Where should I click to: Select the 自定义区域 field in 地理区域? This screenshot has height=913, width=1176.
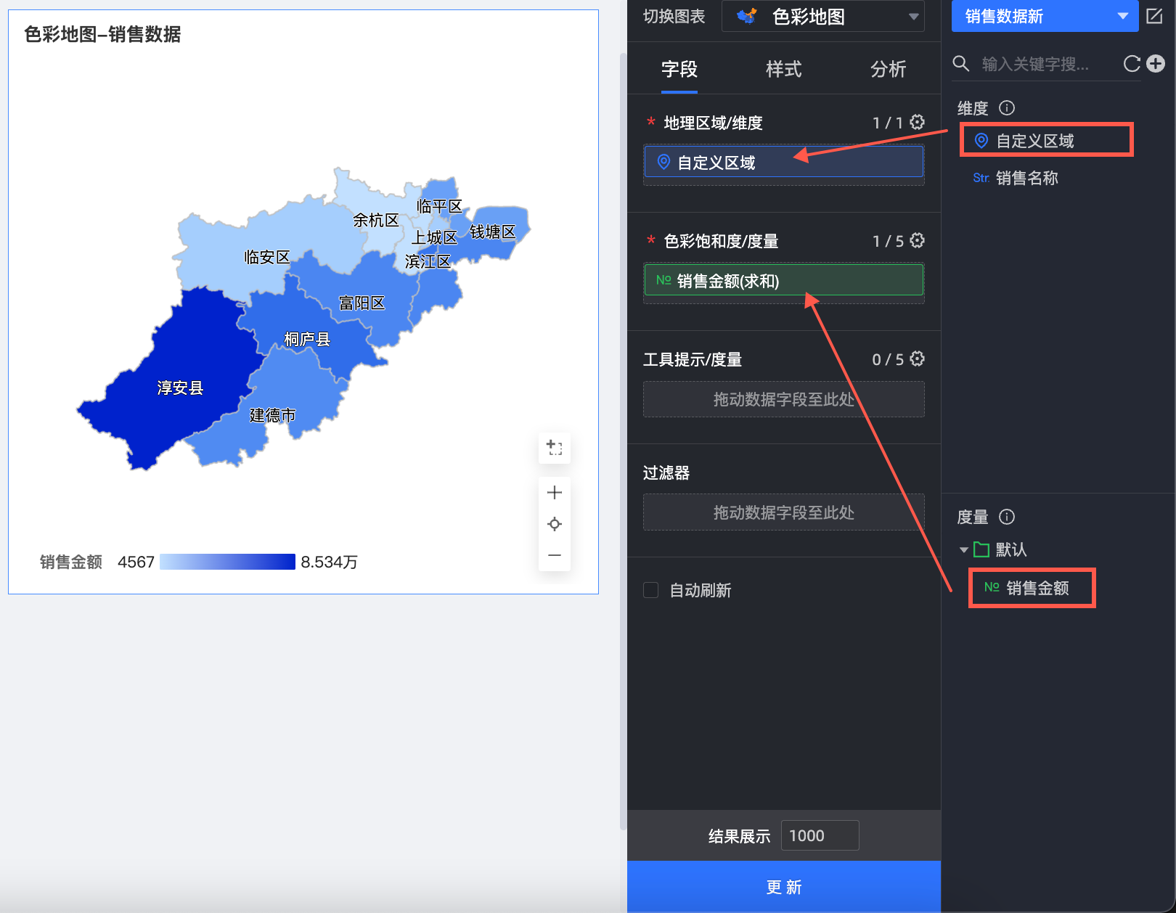tap(784, 162)
